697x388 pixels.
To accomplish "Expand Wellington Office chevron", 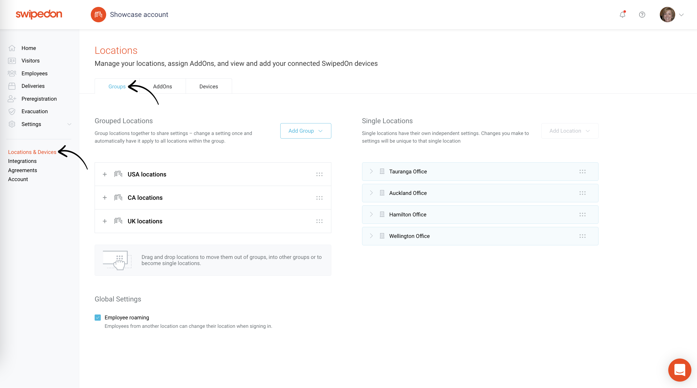I will point(371,236).
